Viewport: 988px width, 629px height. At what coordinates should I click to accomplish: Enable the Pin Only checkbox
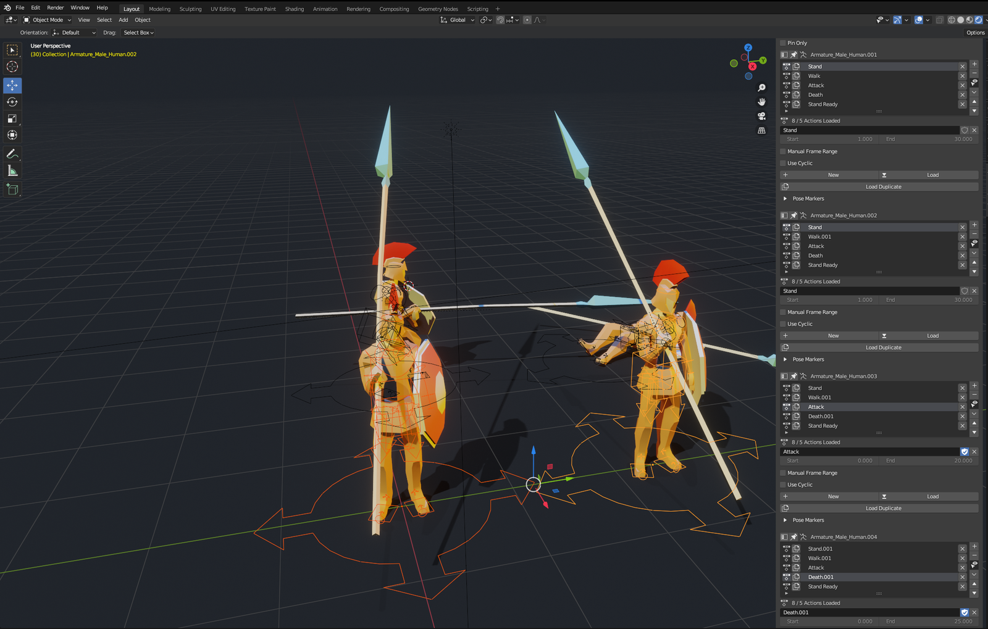[783, 43]
